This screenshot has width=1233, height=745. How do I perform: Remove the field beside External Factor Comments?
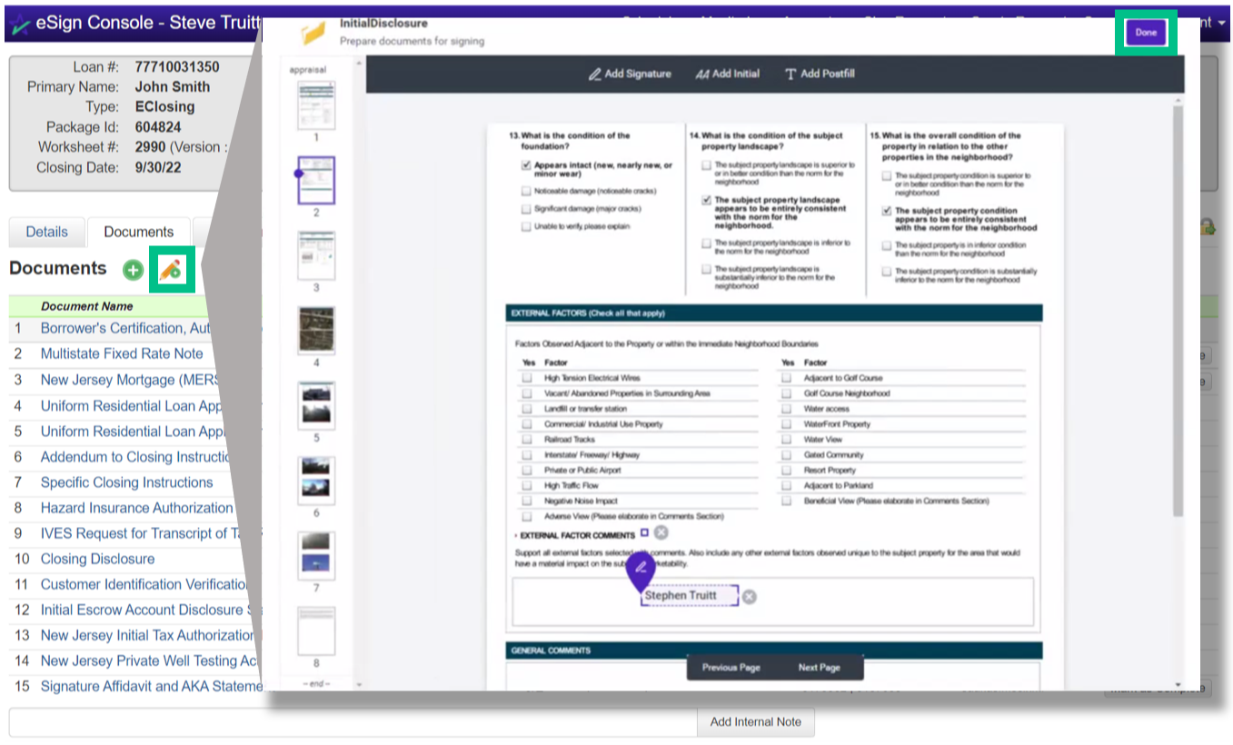661,533
